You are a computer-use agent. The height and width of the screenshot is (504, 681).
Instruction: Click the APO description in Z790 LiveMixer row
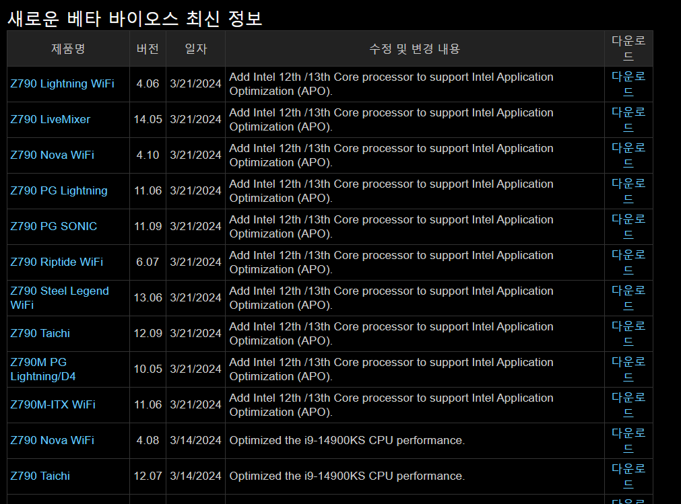(391, 120)
